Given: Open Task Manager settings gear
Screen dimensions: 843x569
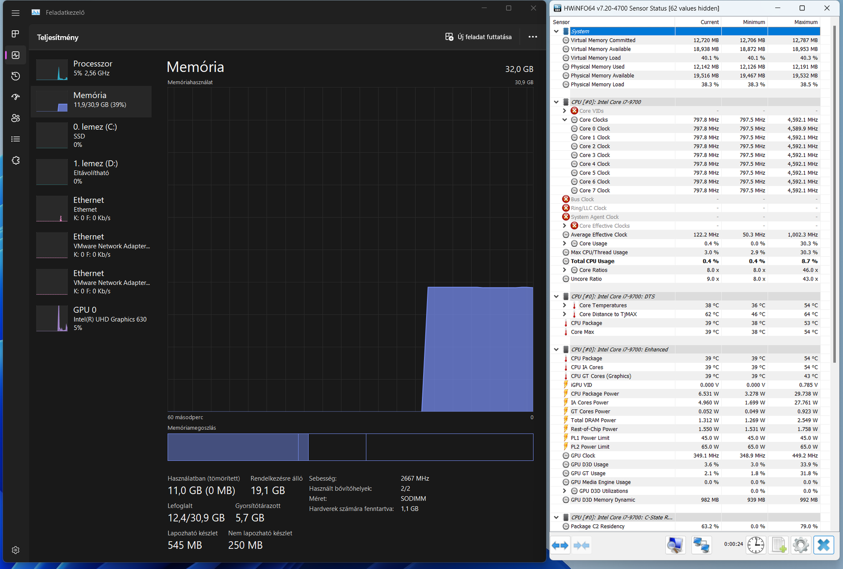Looking at the screenshot, I should pyautogui.click(x=16, y=550).
